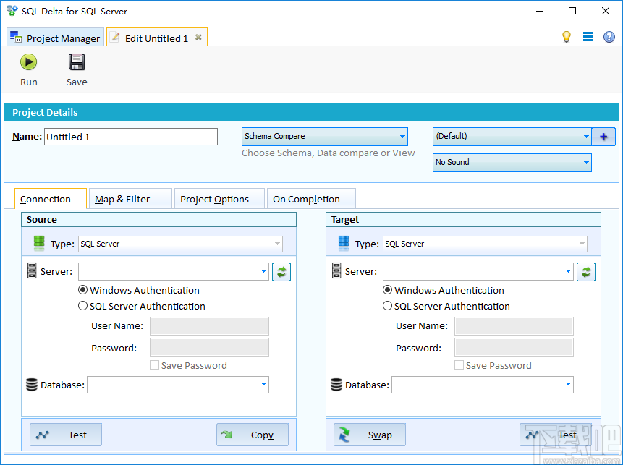Switch to the Map & Filter tab
Screen dimensions: 623x465
point(130,198)
